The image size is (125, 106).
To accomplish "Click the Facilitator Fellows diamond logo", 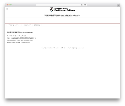I will click(x=51, y=10).
